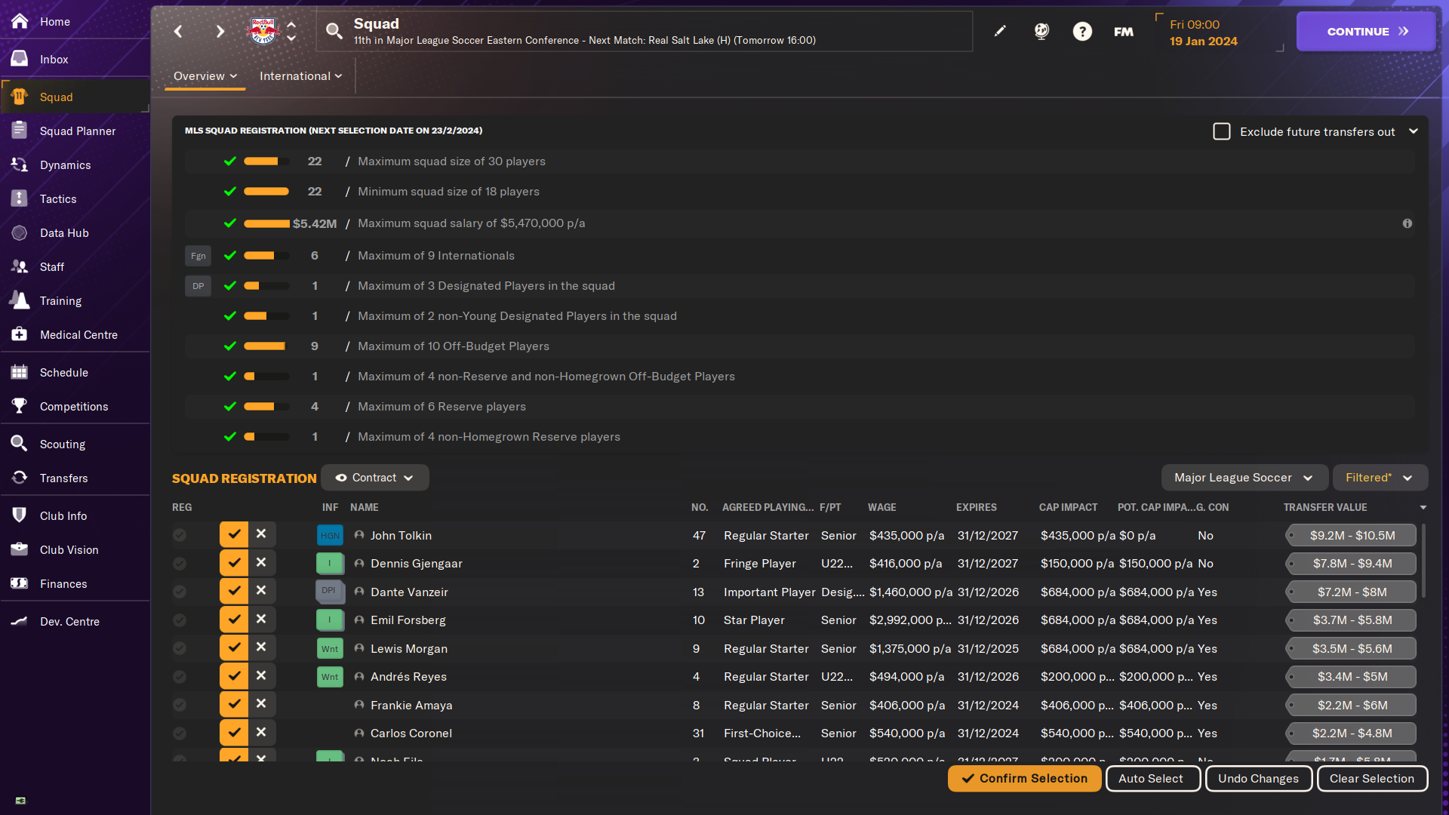Click the Confirm Selection button

coord(1024,778)
